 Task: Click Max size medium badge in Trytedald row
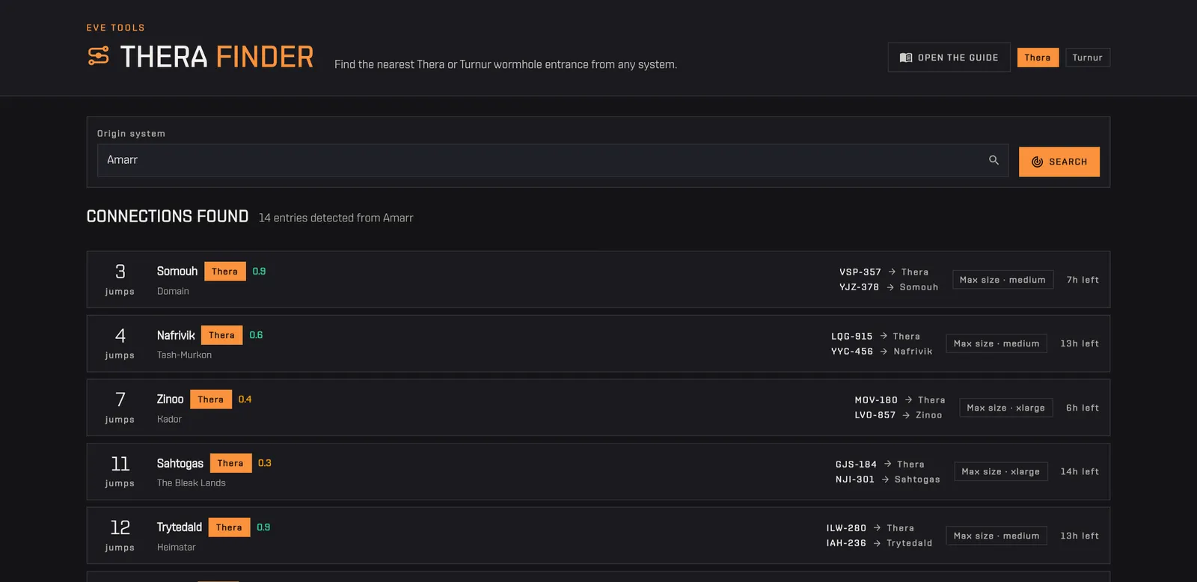tap(997, 536)
